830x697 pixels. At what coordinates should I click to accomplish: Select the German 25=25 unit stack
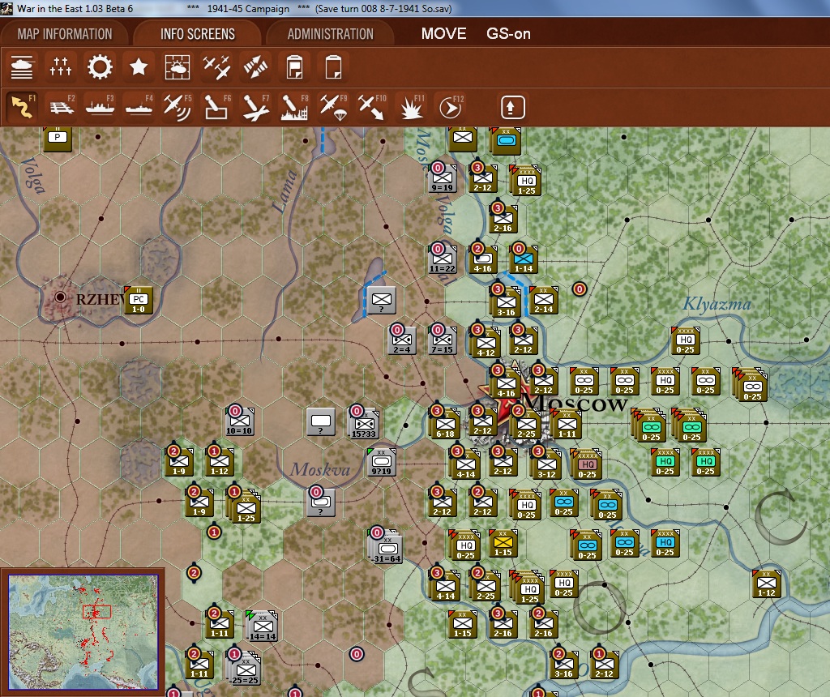[x=244, y=667]
